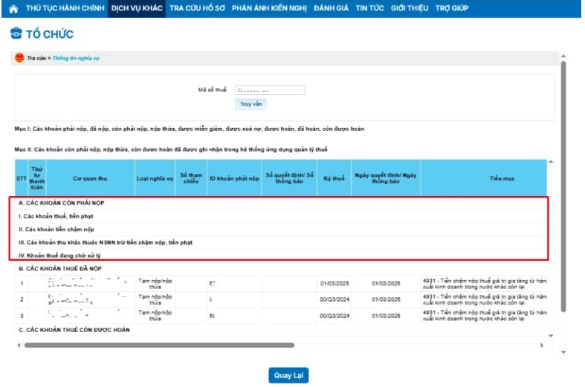Click the Loại nghĩa vụ column header
This screenshot has height=387, width=585.
[x=155, y=178]
